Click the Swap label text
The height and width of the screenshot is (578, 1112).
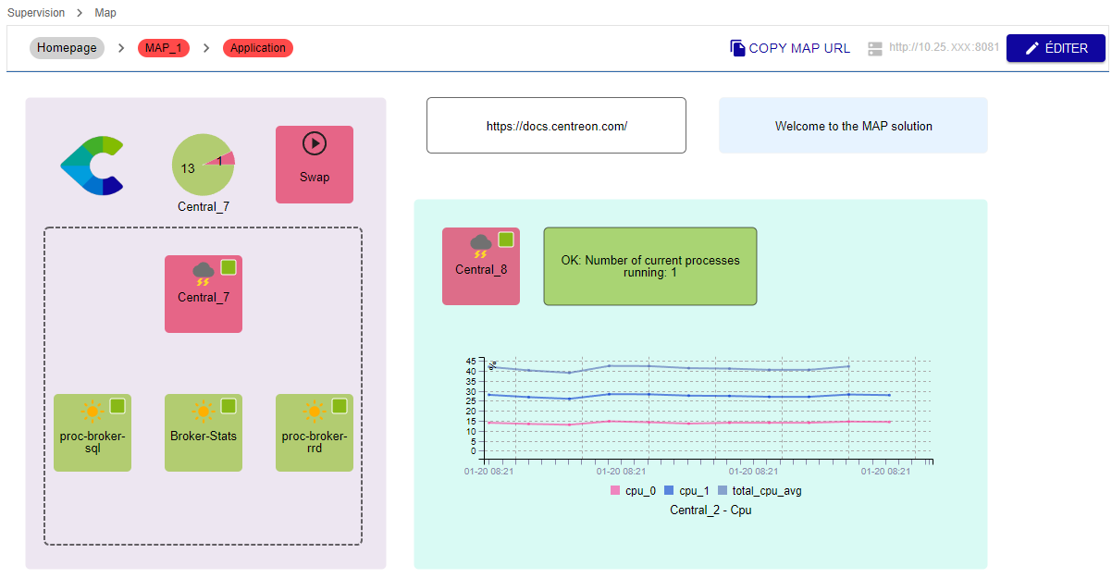point(315,177)
